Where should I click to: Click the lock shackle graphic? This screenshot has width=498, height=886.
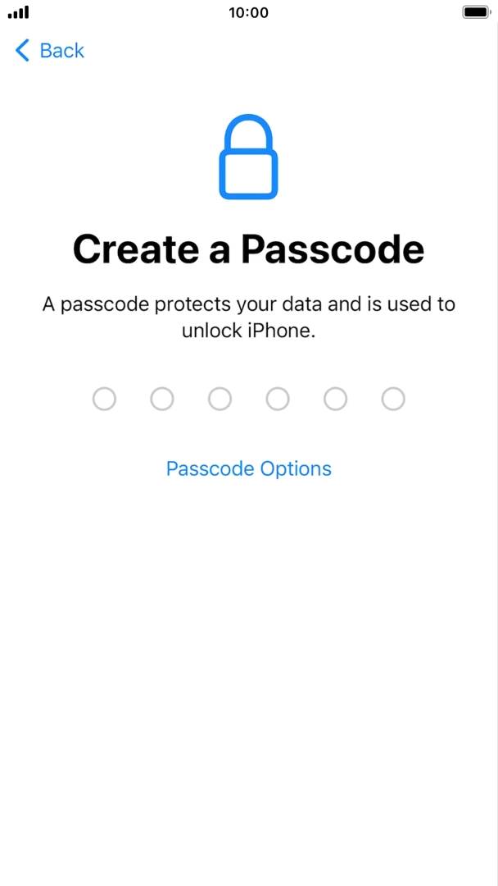pyautogui.click(x=248, y=130)
